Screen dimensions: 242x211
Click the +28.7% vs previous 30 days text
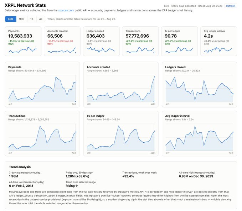coord(178,42)
